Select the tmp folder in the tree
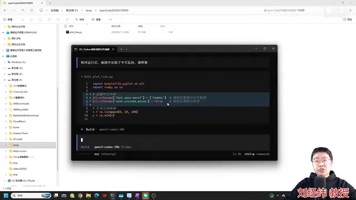The height and width of the screenshot is (200, 356). (x=15, y=163)
